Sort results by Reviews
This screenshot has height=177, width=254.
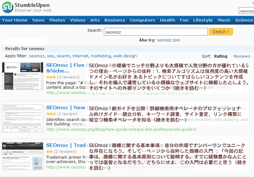coord(242,56)
